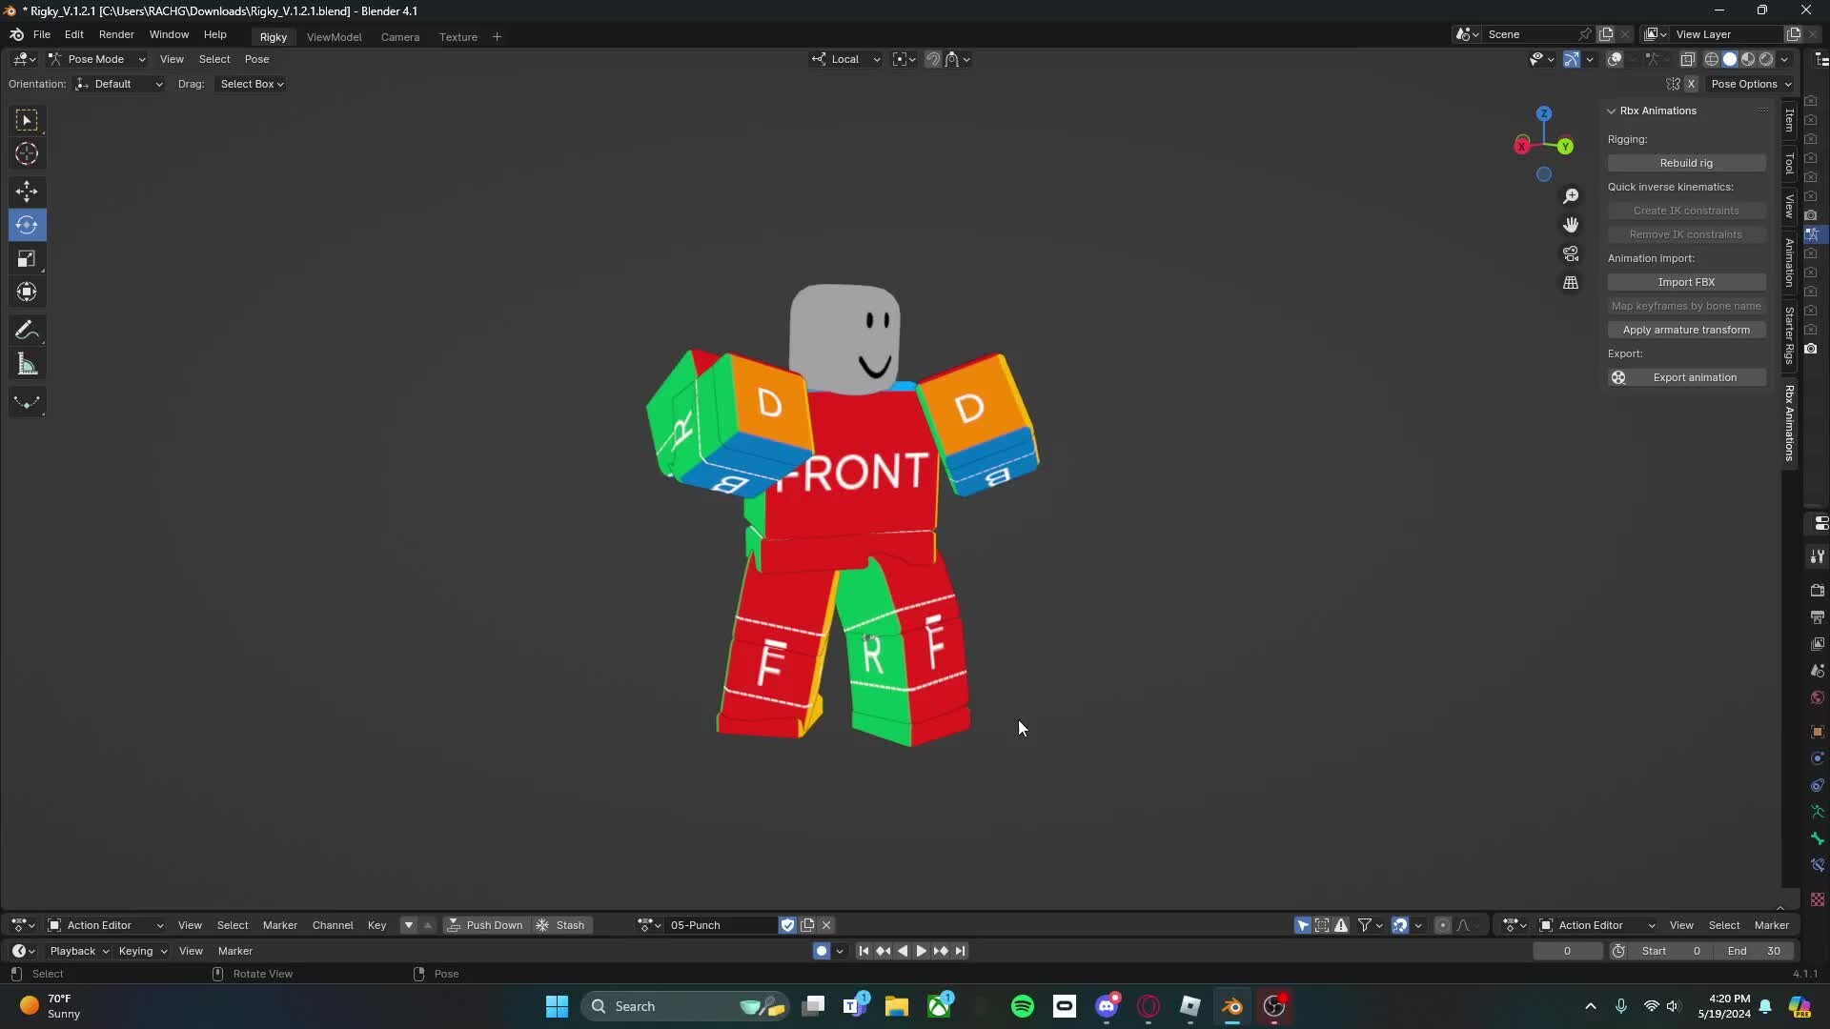
Task: Click Export animation button
Action: coord(1685,377)
